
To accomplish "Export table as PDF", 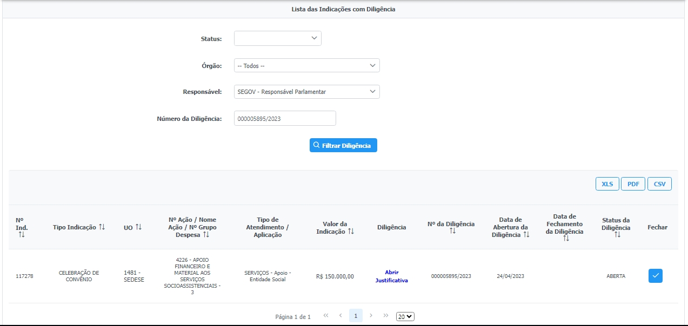I will click(633, 184).
